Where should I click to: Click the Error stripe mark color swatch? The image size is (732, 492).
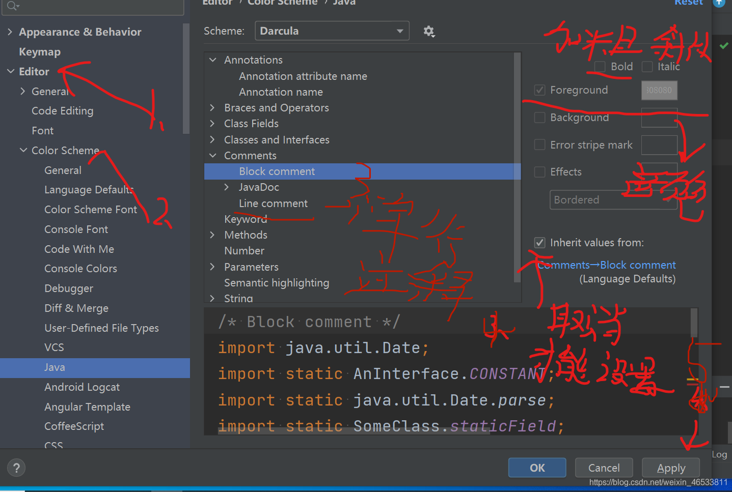point(659,145)
